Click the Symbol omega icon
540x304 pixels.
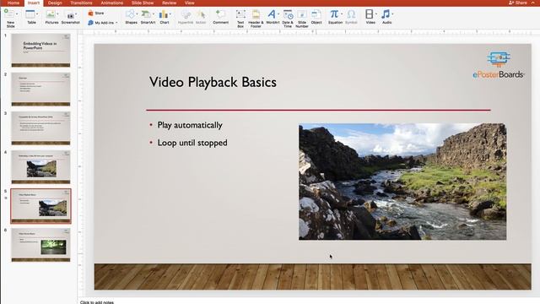(351, 14)
